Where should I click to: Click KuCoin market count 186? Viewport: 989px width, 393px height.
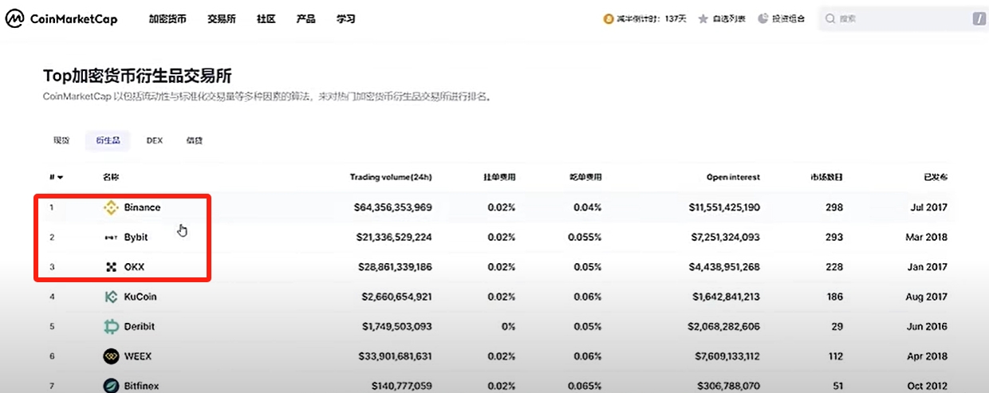[x=835, y=297]
